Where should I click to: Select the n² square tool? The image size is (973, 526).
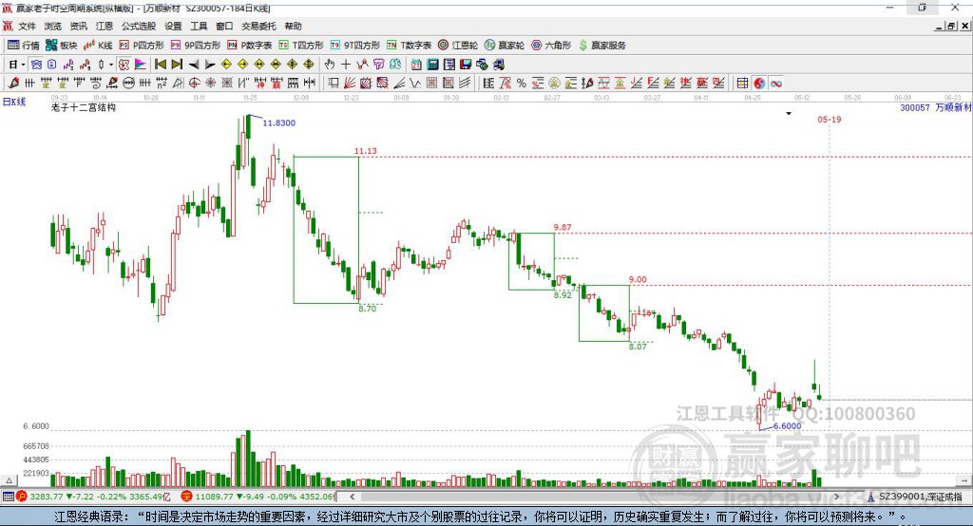(162, 84)
